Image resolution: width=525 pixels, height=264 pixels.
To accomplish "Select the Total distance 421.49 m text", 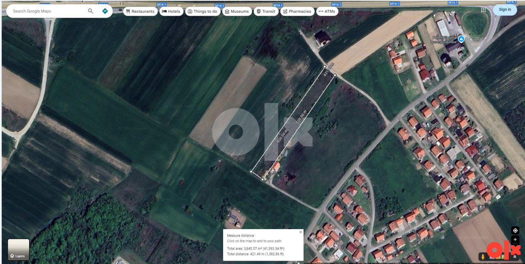I will coord(255,254).
